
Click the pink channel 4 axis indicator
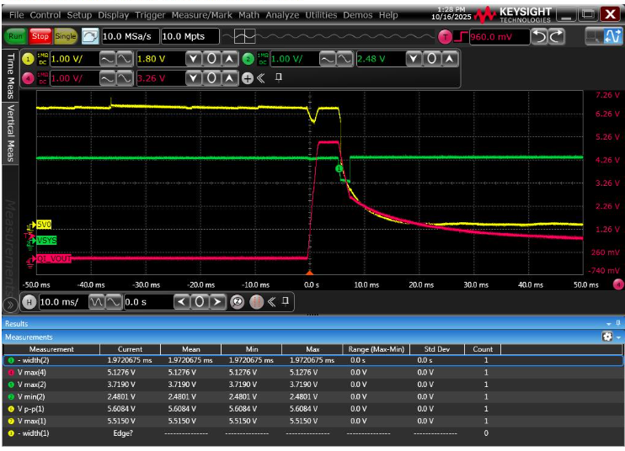[x=618, y=284]
